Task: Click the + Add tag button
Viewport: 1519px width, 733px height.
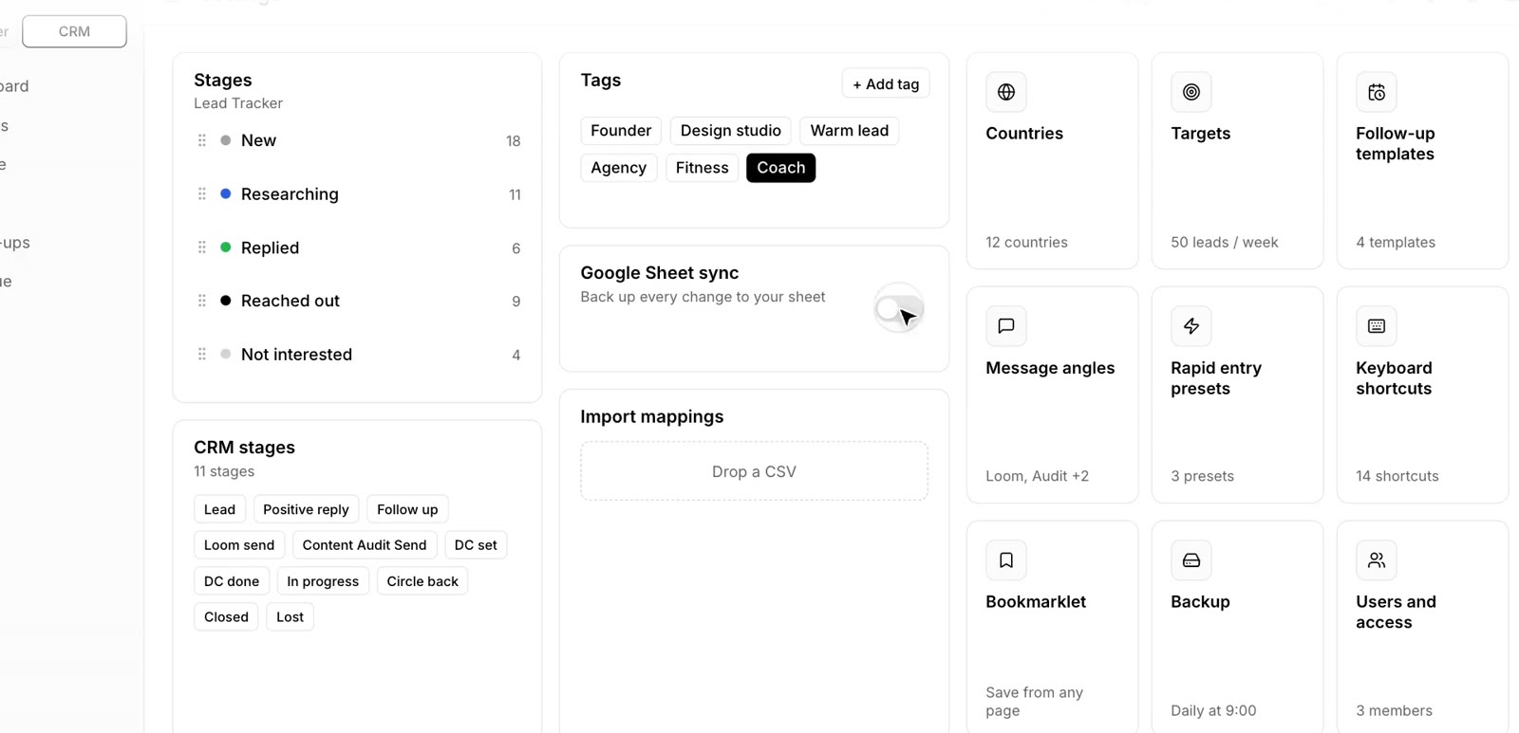Action: [x=886, y=84]
